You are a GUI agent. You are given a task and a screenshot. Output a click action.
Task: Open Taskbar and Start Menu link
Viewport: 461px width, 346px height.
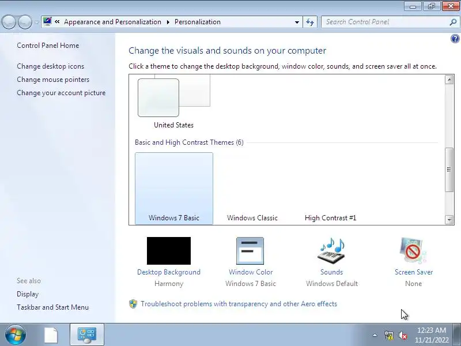pos(52,307)
